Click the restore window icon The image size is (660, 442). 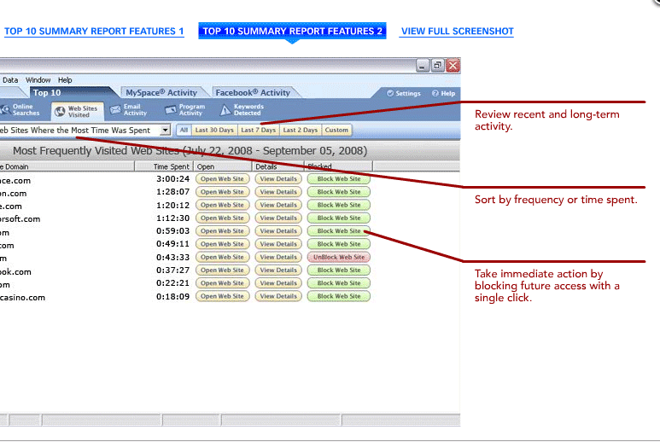coord(438,65)
